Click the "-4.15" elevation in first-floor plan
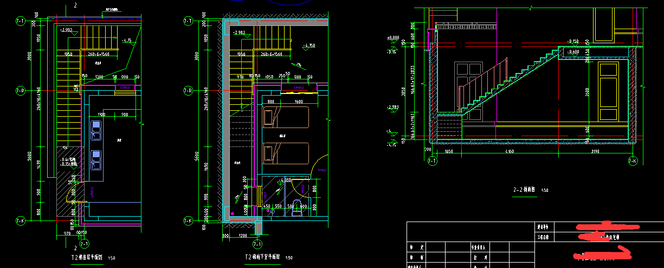This screenshot has width=664, height=268. 127,41
